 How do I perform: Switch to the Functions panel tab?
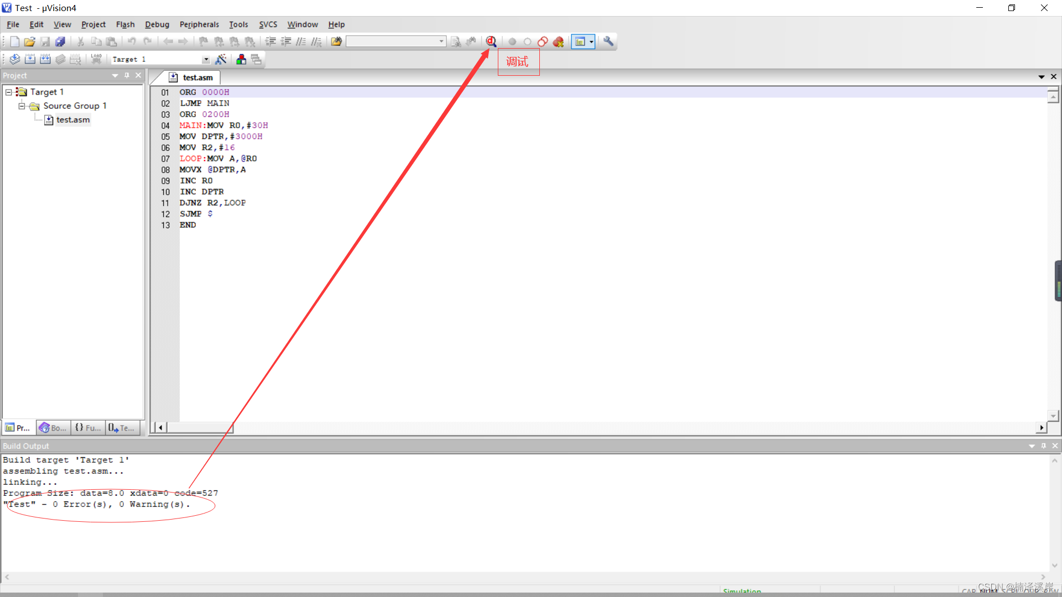(x=88, y=428)
